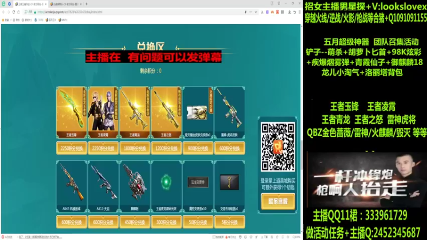Select the 雷神-虎将 rifle card

click(x=230, y=113)
